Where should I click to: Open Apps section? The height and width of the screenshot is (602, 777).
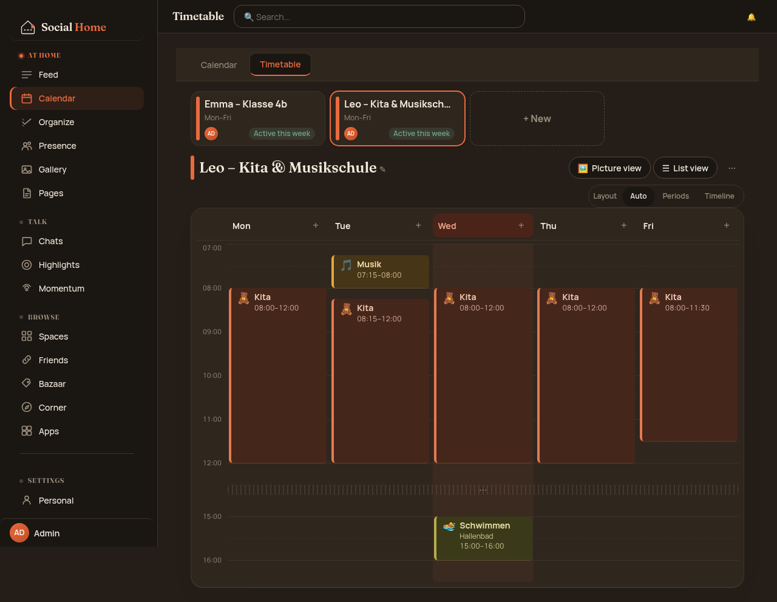click(x=77, y=431)
